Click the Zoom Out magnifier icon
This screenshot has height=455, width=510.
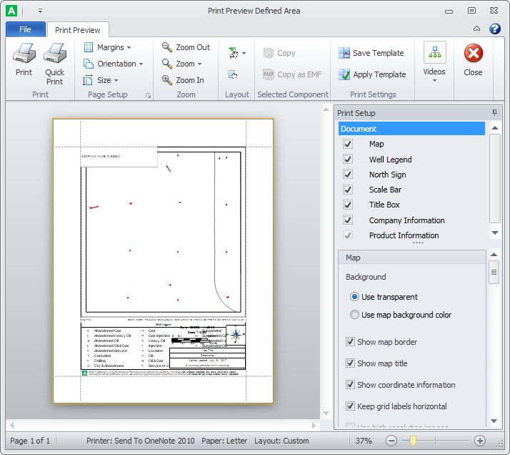[x=167, y=47]
